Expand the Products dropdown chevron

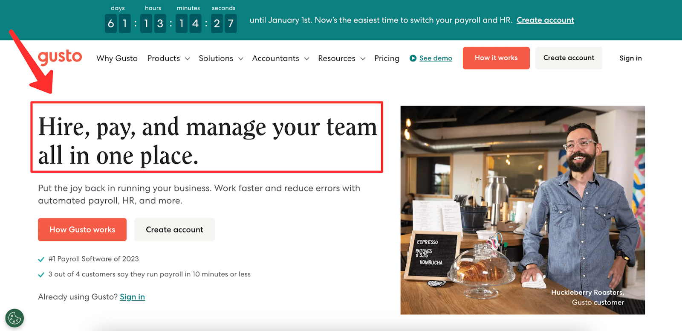187,59
